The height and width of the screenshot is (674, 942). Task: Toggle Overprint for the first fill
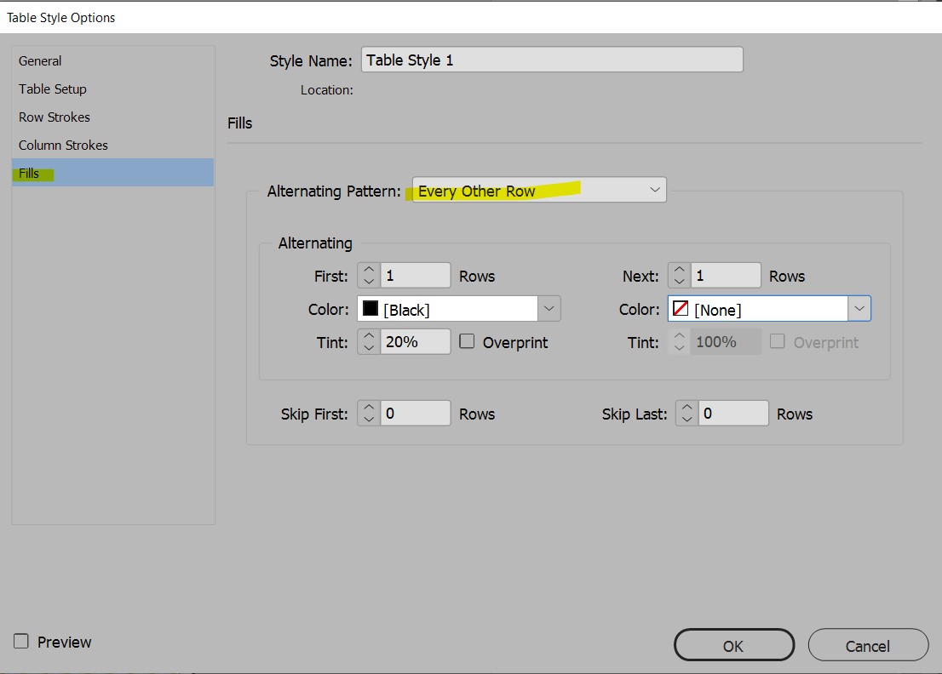click(467, 342)
